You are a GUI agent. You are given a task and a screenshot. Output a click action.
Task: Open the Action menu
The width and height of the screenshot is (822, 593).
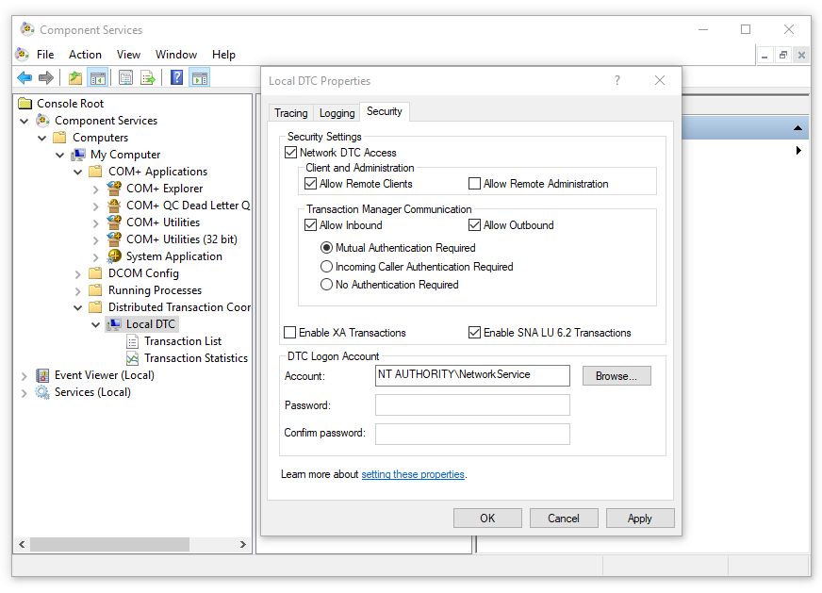pyautogui.click(x=85, y=55)
